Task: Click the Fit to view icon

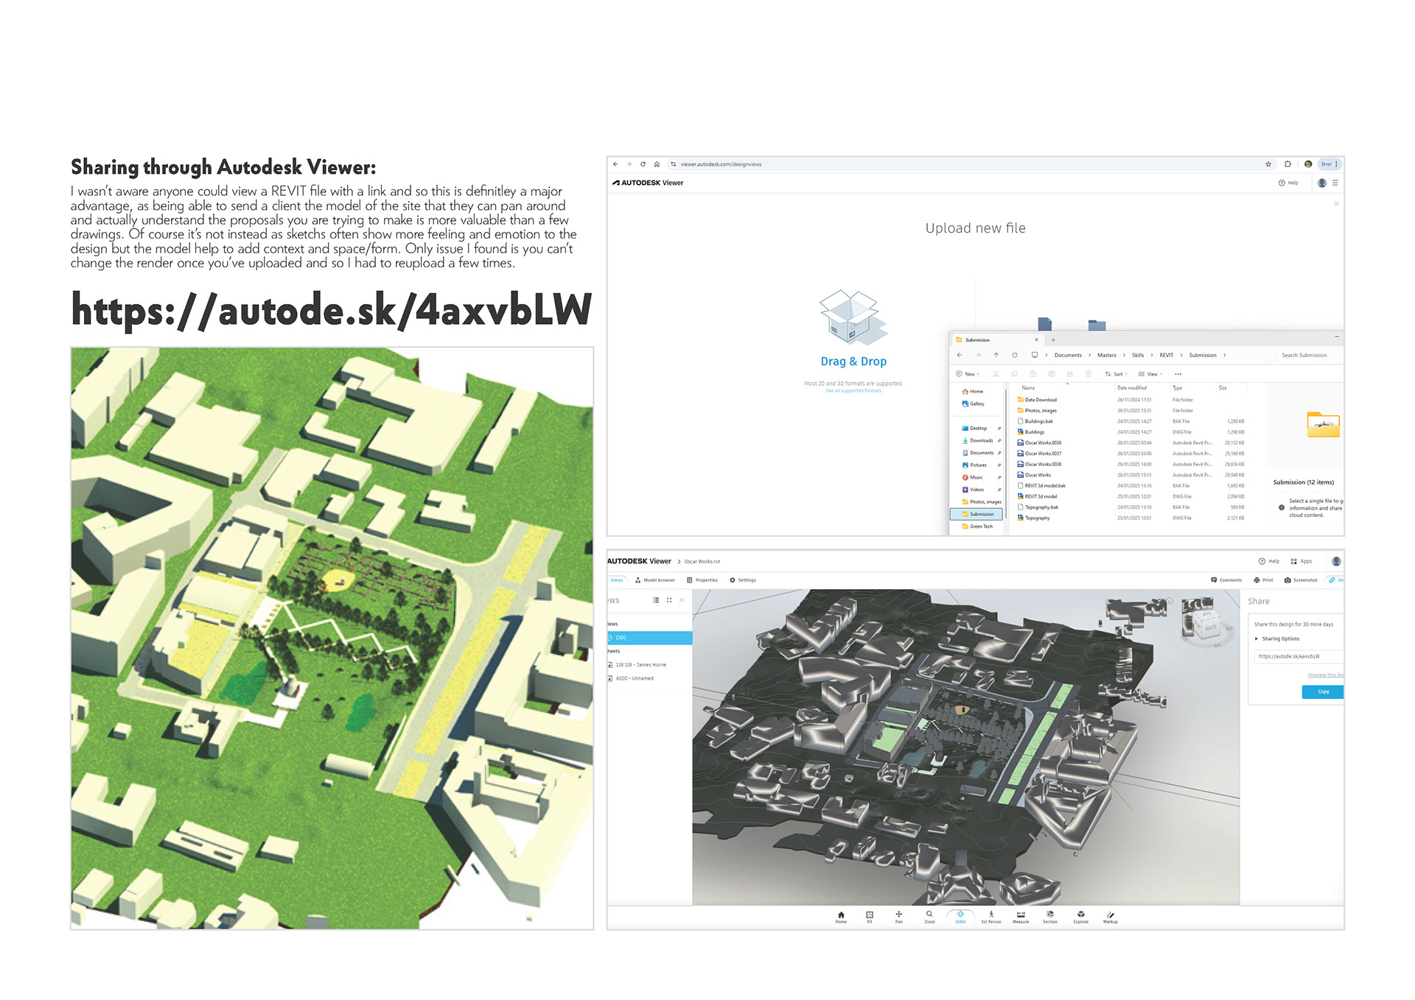Action: point(869,916)
